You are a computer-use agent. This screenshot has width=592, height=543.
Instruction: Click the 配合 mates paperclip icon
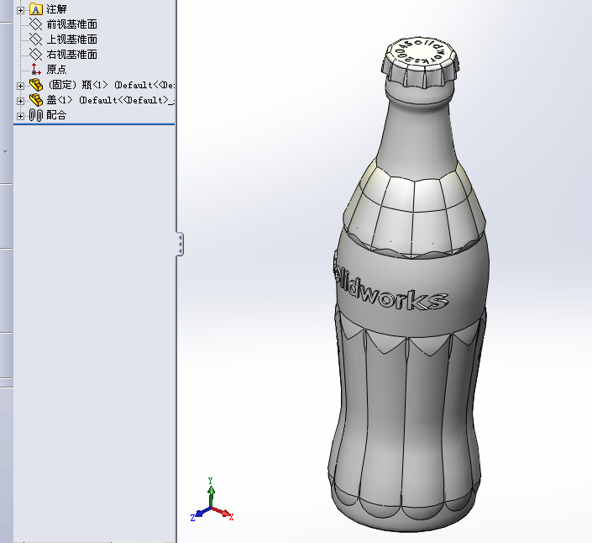coord(36,115)
